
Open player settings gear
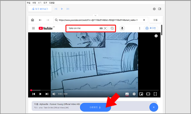click(x=134, y=94)
